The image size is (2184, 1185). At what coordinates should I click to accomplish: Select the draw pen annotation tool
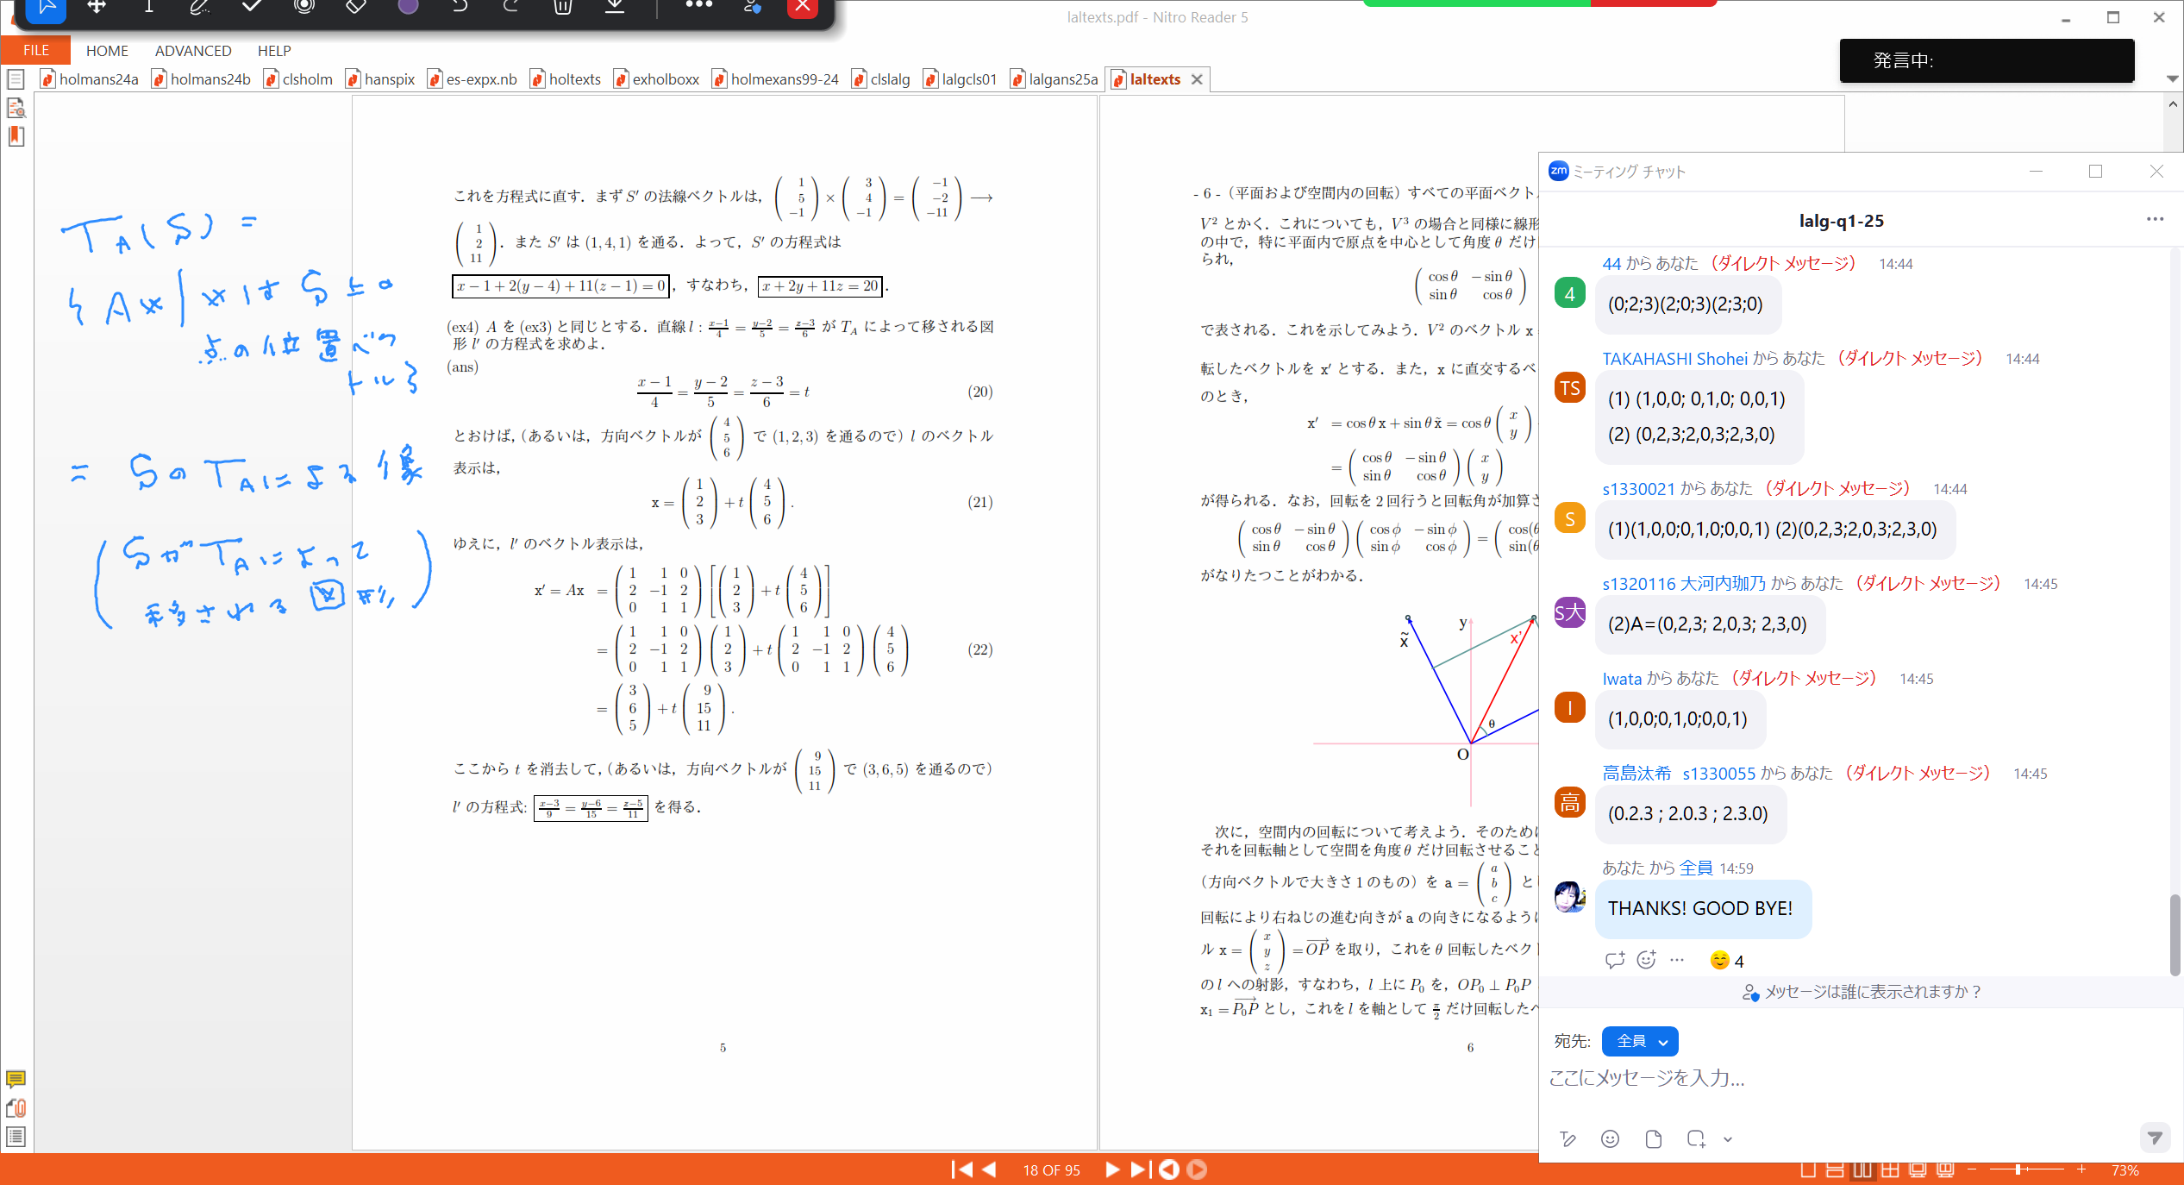point(199,7)
